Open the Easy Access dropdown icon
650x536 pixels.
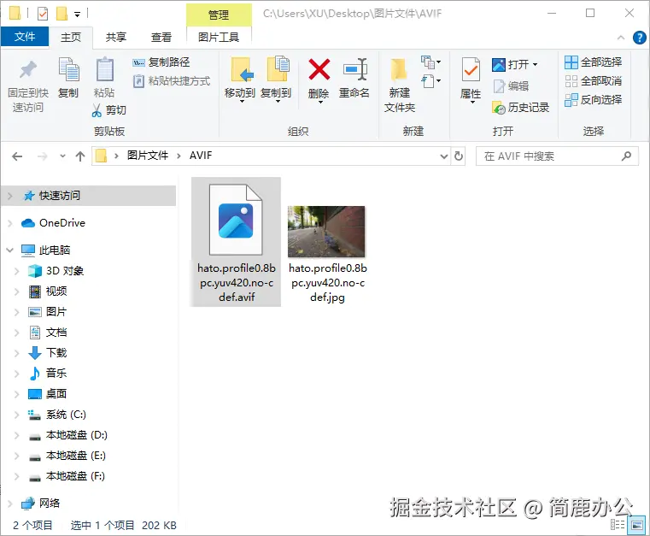(431, 81)
